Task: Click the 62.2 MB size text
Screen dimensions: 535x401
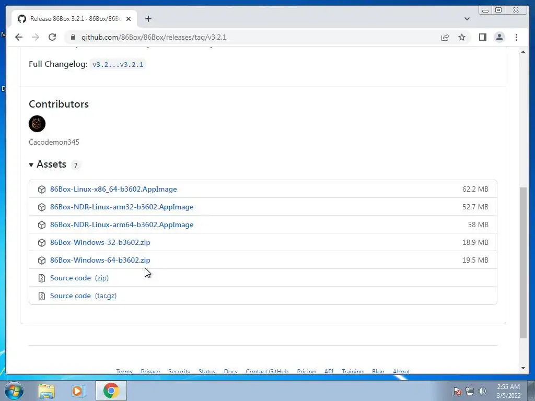Action: click(x=475, y=189)
